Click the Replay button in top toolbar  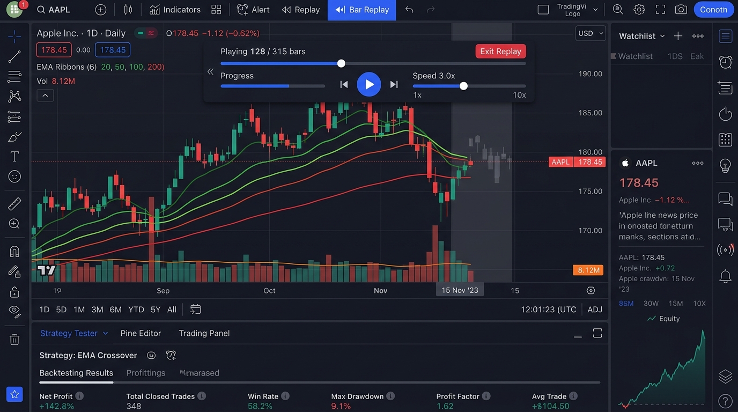pos(300,10)
